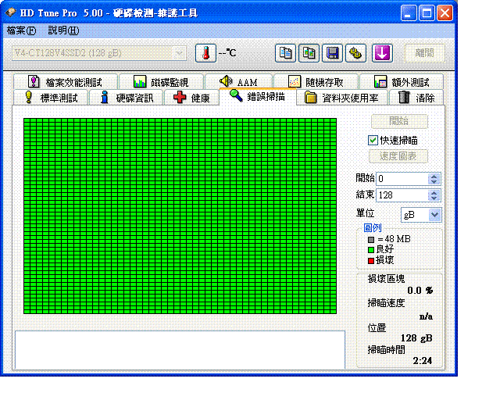Screen dimensions: 500x400
Task: Switch to the 清除 tab
Action: coord(416,98)
